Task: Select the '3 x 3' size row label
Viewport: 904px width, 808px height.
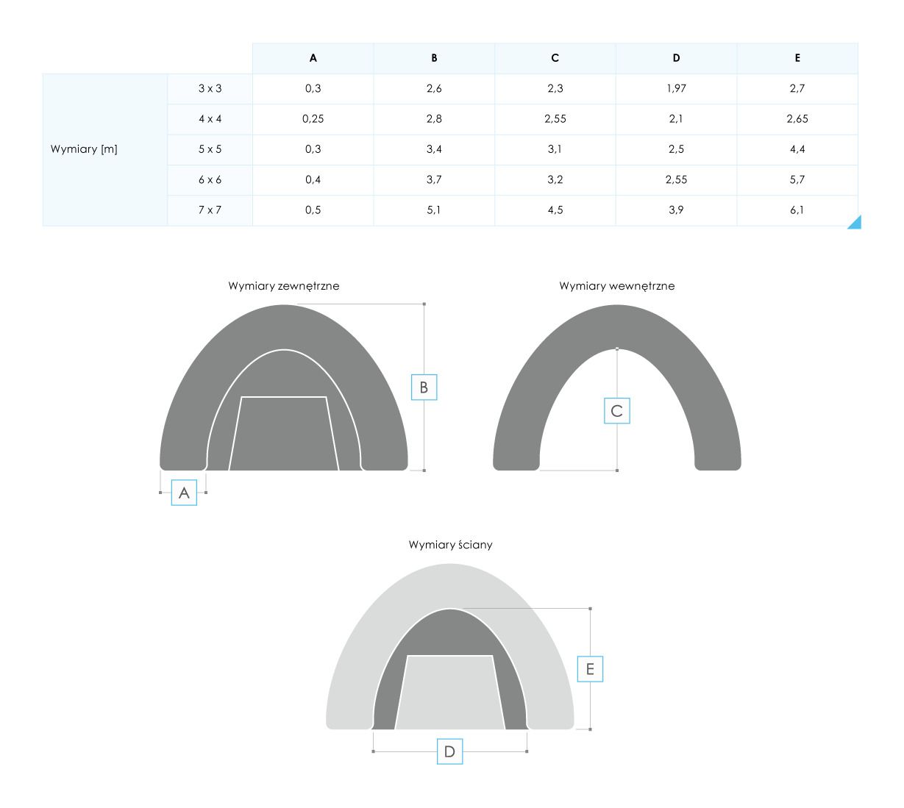Action: click(210, 88)
